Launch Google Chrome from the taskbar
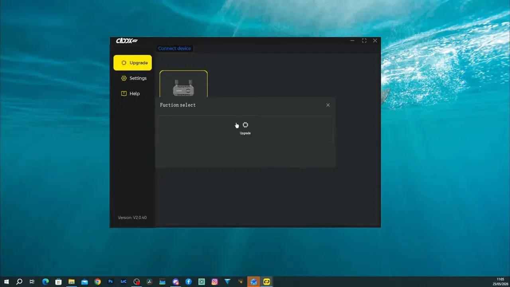This screenshot has width=510, height=287. point(98,282)
